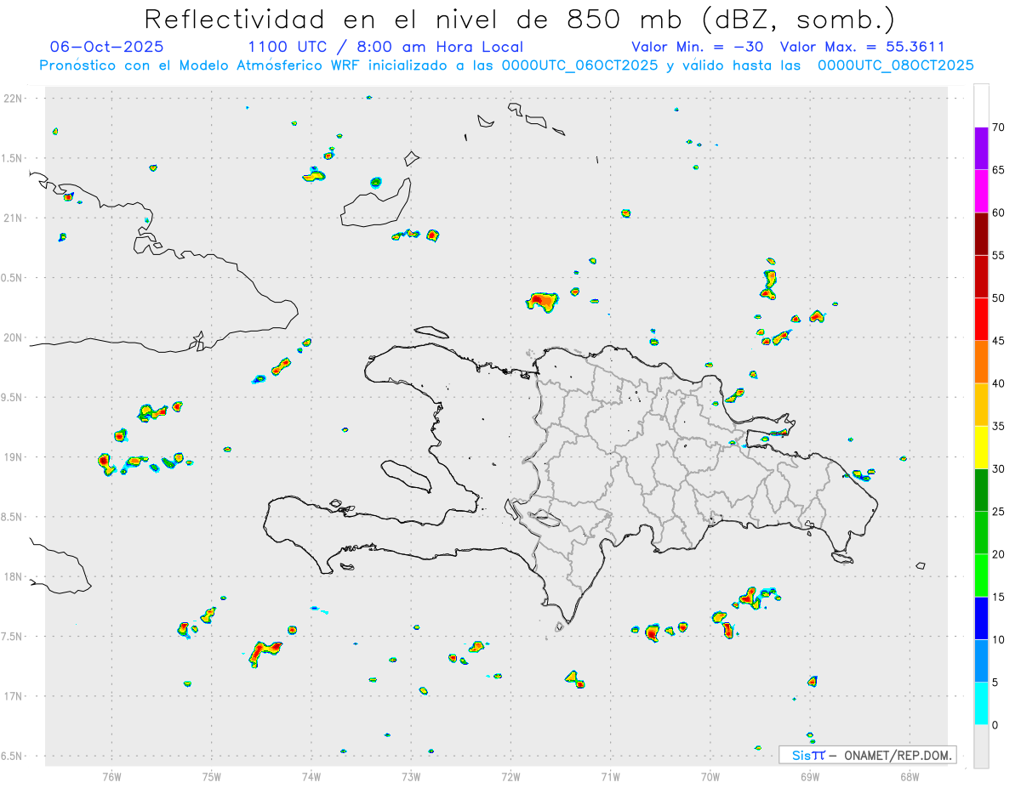Click the '19N' latitude axis label
1021x788 pixels.
pyautogui.click(x=13, y=457)
